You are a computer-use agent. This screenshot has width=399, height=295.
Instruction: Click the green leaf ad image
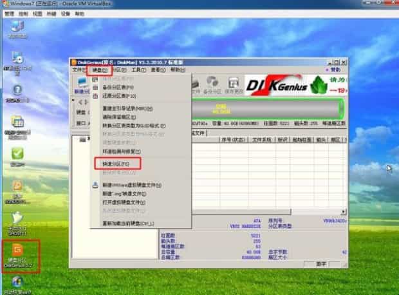point(319,85)
